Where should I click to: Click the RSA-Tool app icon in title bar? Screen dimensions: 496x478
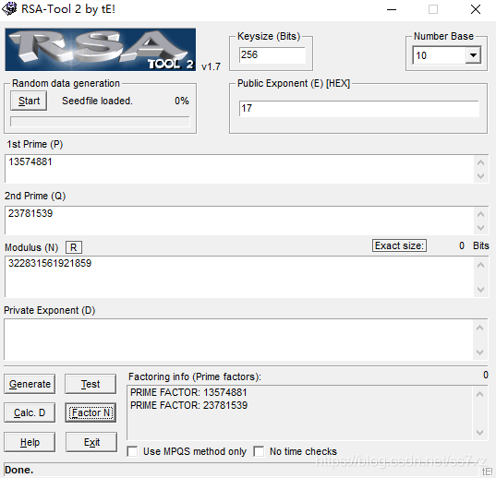9,8
